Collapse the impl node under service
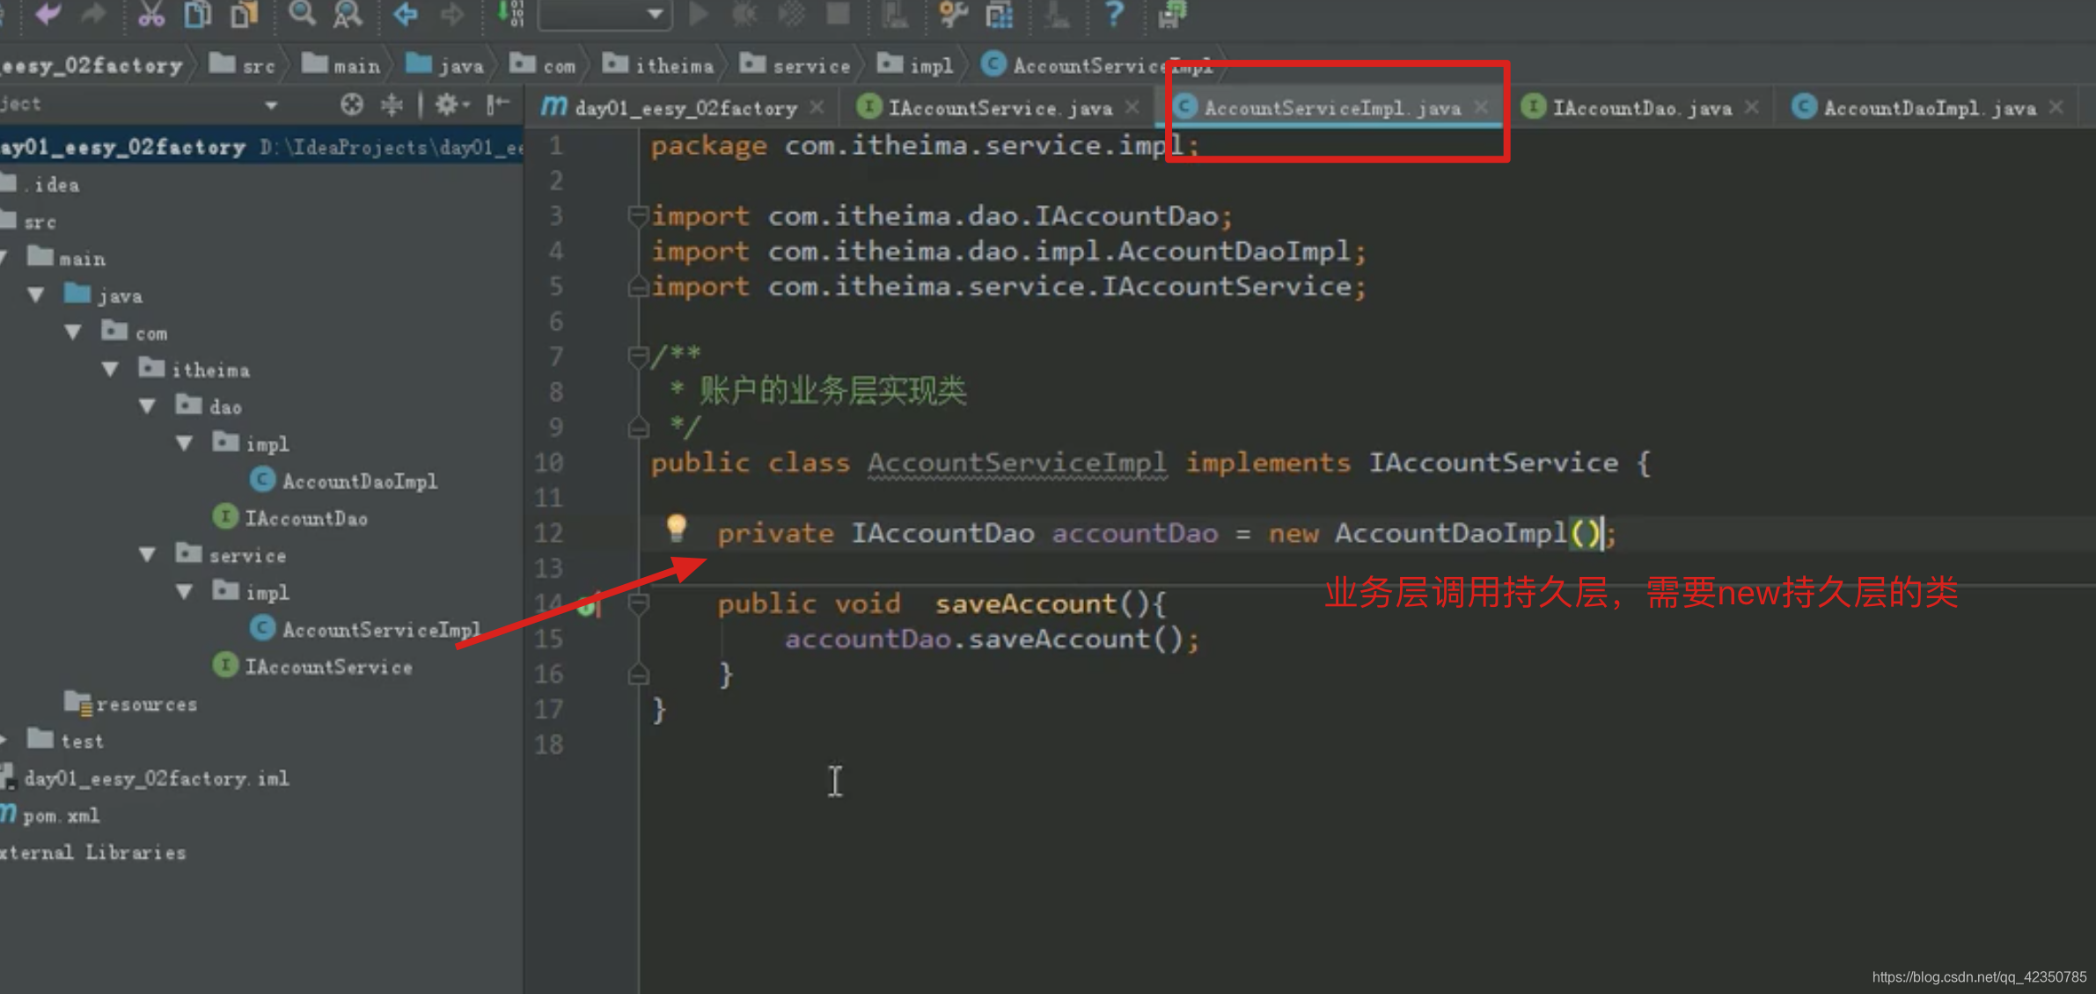The height and width of the screenshot is (994, 2096). (184, 592)
